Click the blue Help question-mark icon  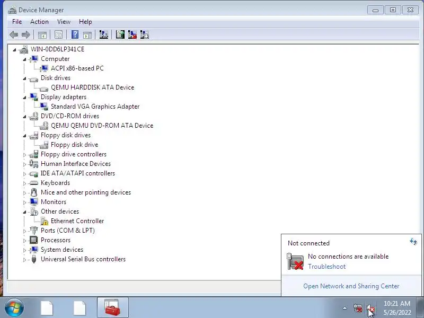tap(75, 34)
